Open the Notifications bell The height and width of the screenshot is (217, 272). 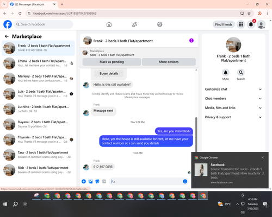(251, 24)
